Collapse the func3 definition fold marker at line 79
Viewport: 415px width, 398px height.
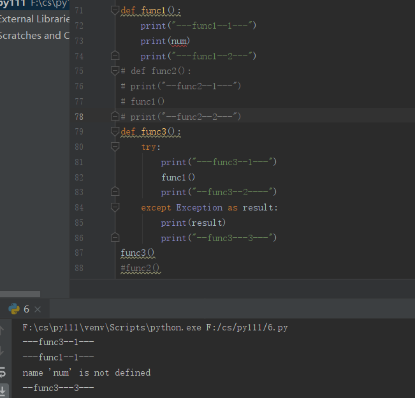(115, 131)
